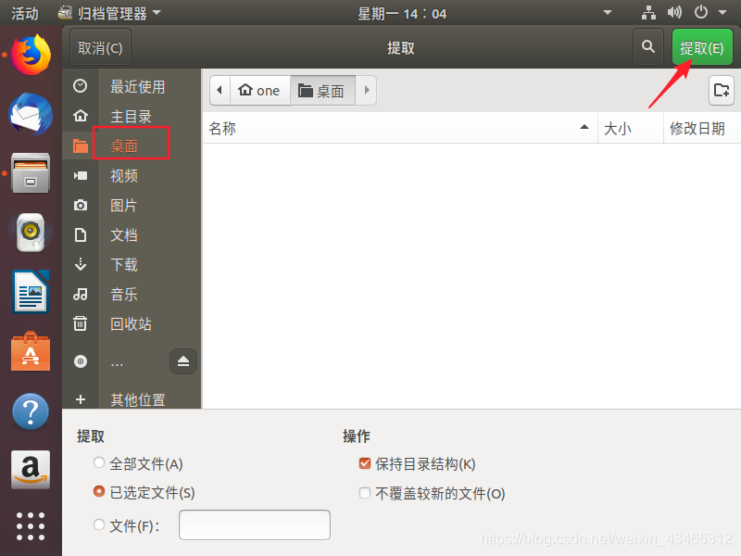The width and height of the screenshot is (741, 556).
Task: Launch Rhythmbox from the dock
Action: [31, 233]
